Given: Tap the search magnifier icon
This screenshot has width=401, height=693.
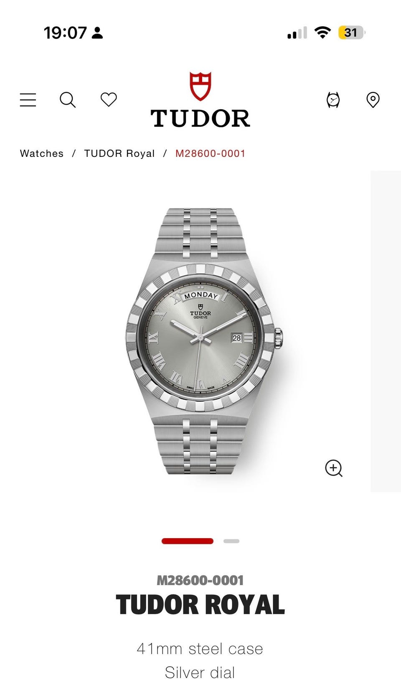Looking at the screenshot, I should pos(68,100).
